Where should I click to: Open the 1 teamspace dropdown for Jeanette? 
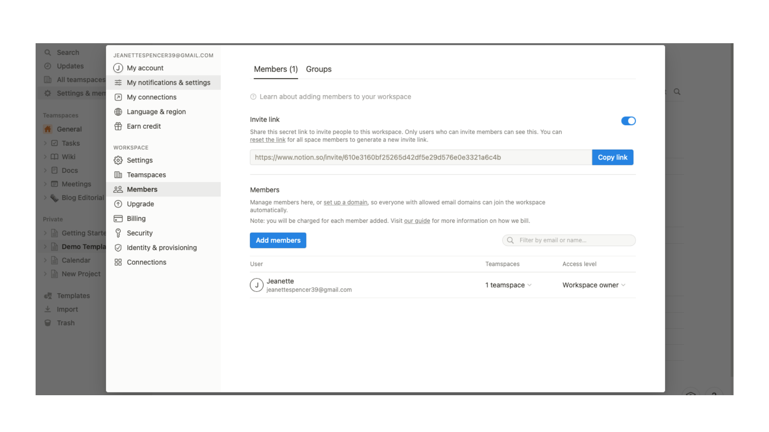[508, 285]
